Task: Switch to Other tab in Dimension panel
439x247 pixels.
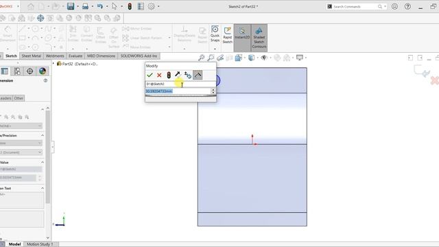Action: pos(19,98)
